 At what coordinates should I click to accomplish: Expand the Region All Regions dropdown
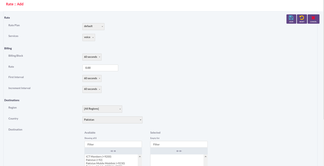click(x=102, y=109)
